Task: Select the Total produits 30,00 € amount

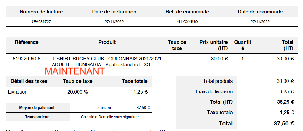Action: click(x=285, y=81)
